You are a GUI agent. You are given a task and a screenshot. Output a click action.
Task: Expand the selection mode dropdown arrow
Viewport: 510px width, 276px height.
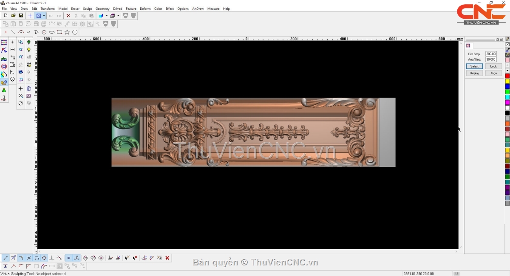tap(44, 16)
